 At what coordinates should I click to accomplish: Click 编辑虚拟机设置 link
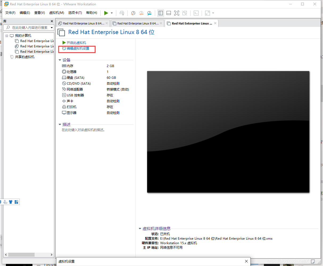tap(76, 48)
